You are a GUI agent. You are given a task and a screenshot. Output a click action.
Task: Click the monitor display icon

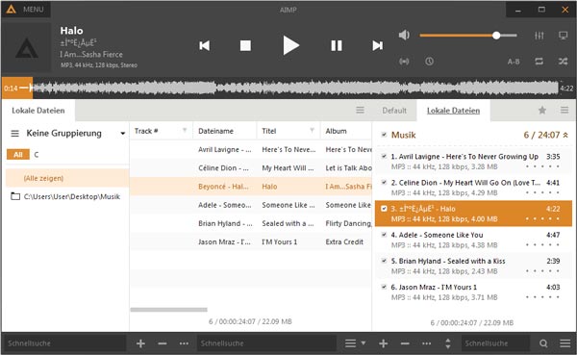pos(563,36)
